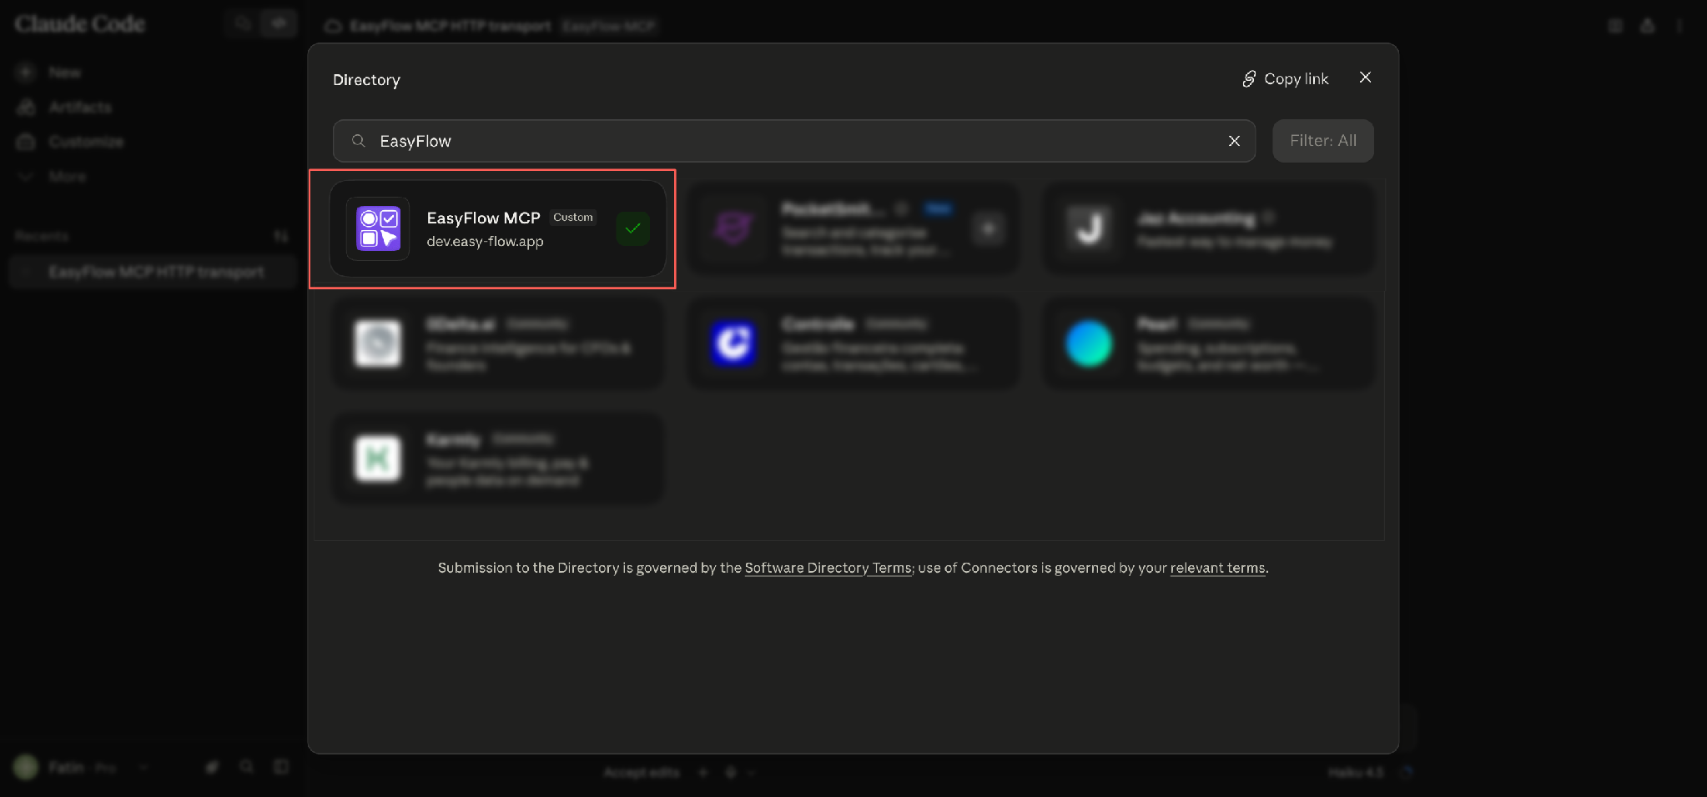Click the plus button on the PocketSmith card
Screen dimensions: 1707x797
coord(988,228)
